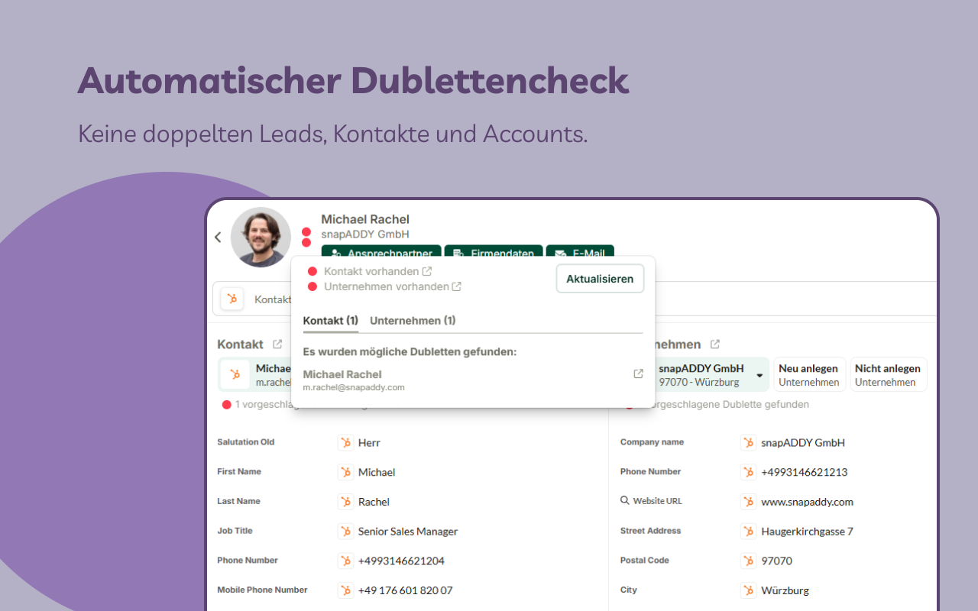Switch to the Kontakt (1) tab

tap(331, 321)
